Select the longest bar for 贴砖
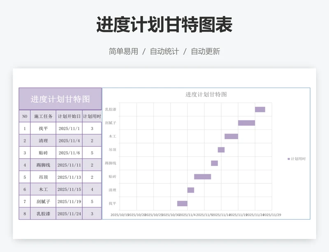The width and height of the screenshot is (329, 252). point(203,176)
